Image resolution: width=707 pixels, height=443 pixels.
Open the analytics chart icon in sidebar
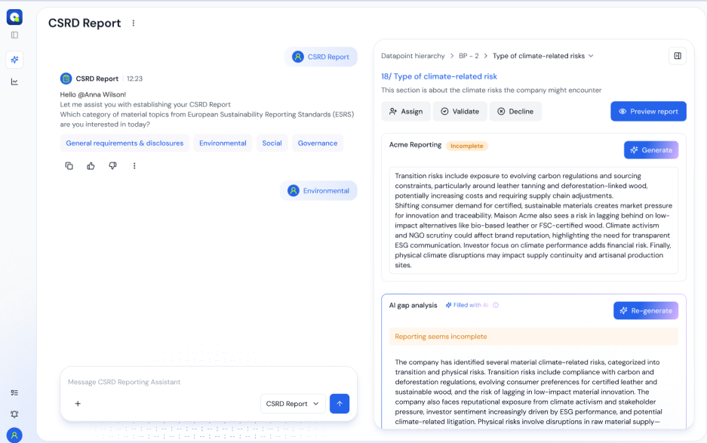14,82
